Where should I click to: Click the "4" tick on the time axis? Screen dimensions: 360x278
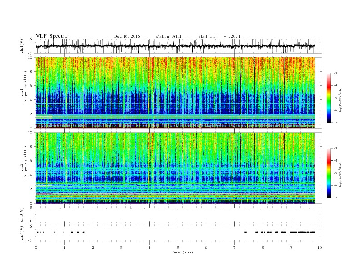[x=149, y=248]
